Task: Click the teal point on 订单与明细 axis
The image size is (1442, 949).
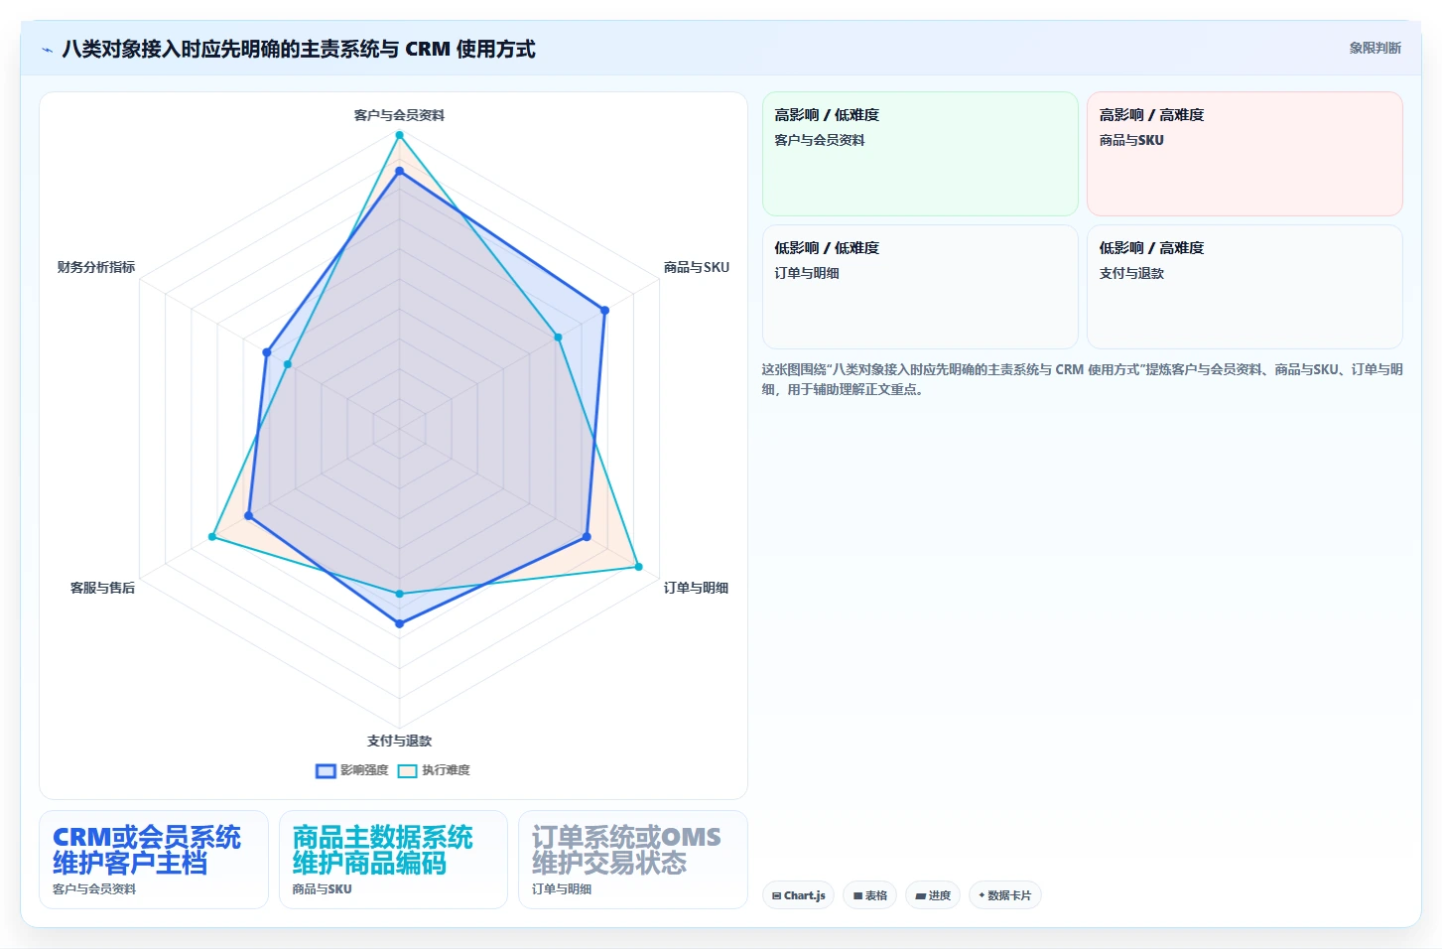Action: click(638, 567)
